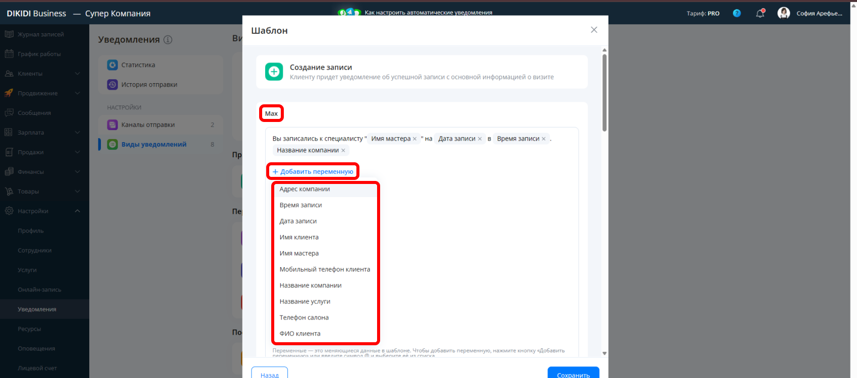Click the Назад button

coord(270,373)
